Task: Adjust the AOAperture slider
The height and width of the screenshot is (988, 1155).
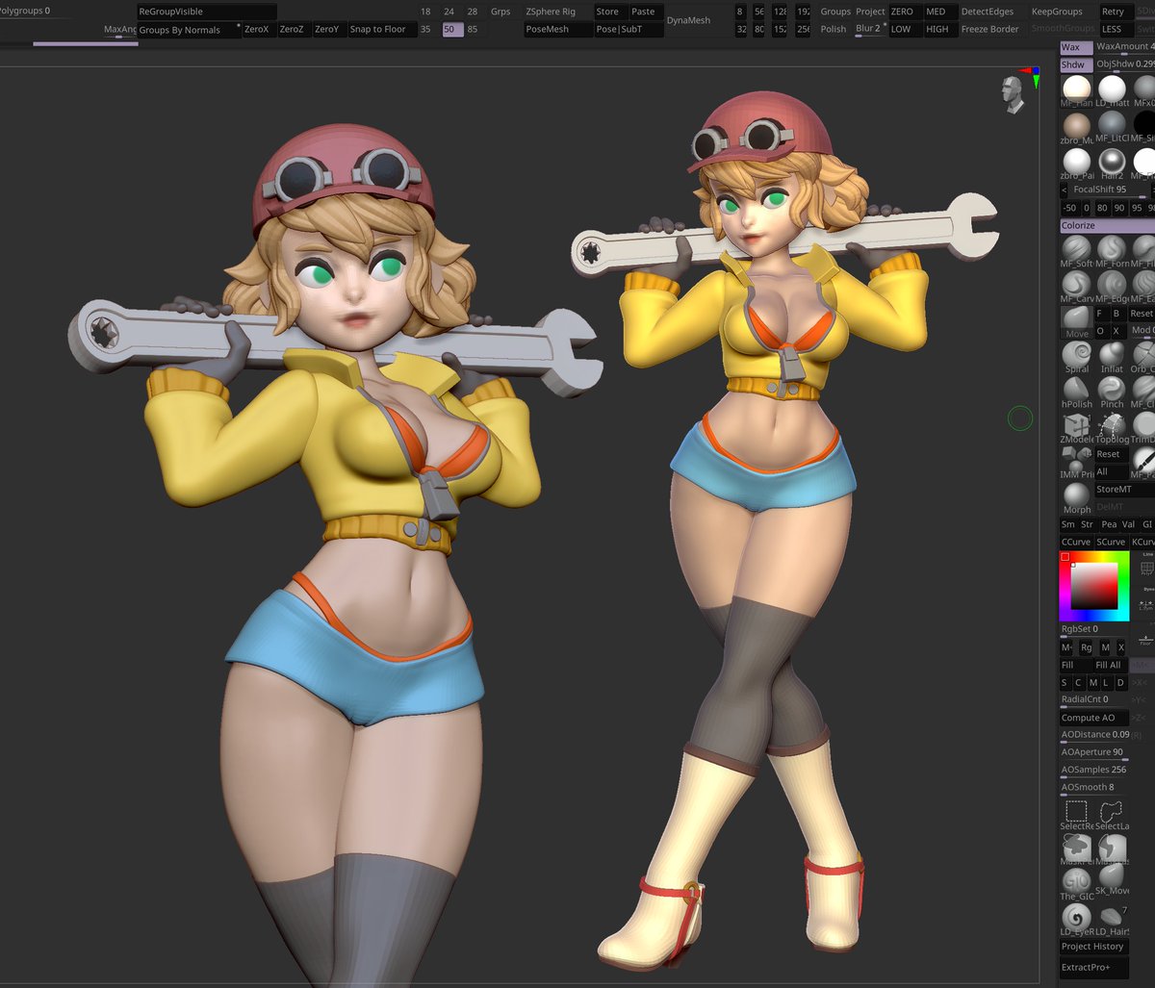Action: click(1093, 752)
